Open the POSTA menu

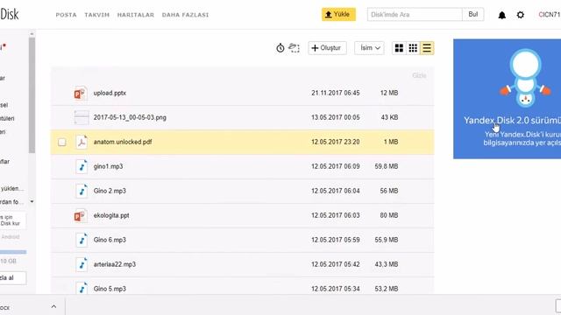(67, 15)
